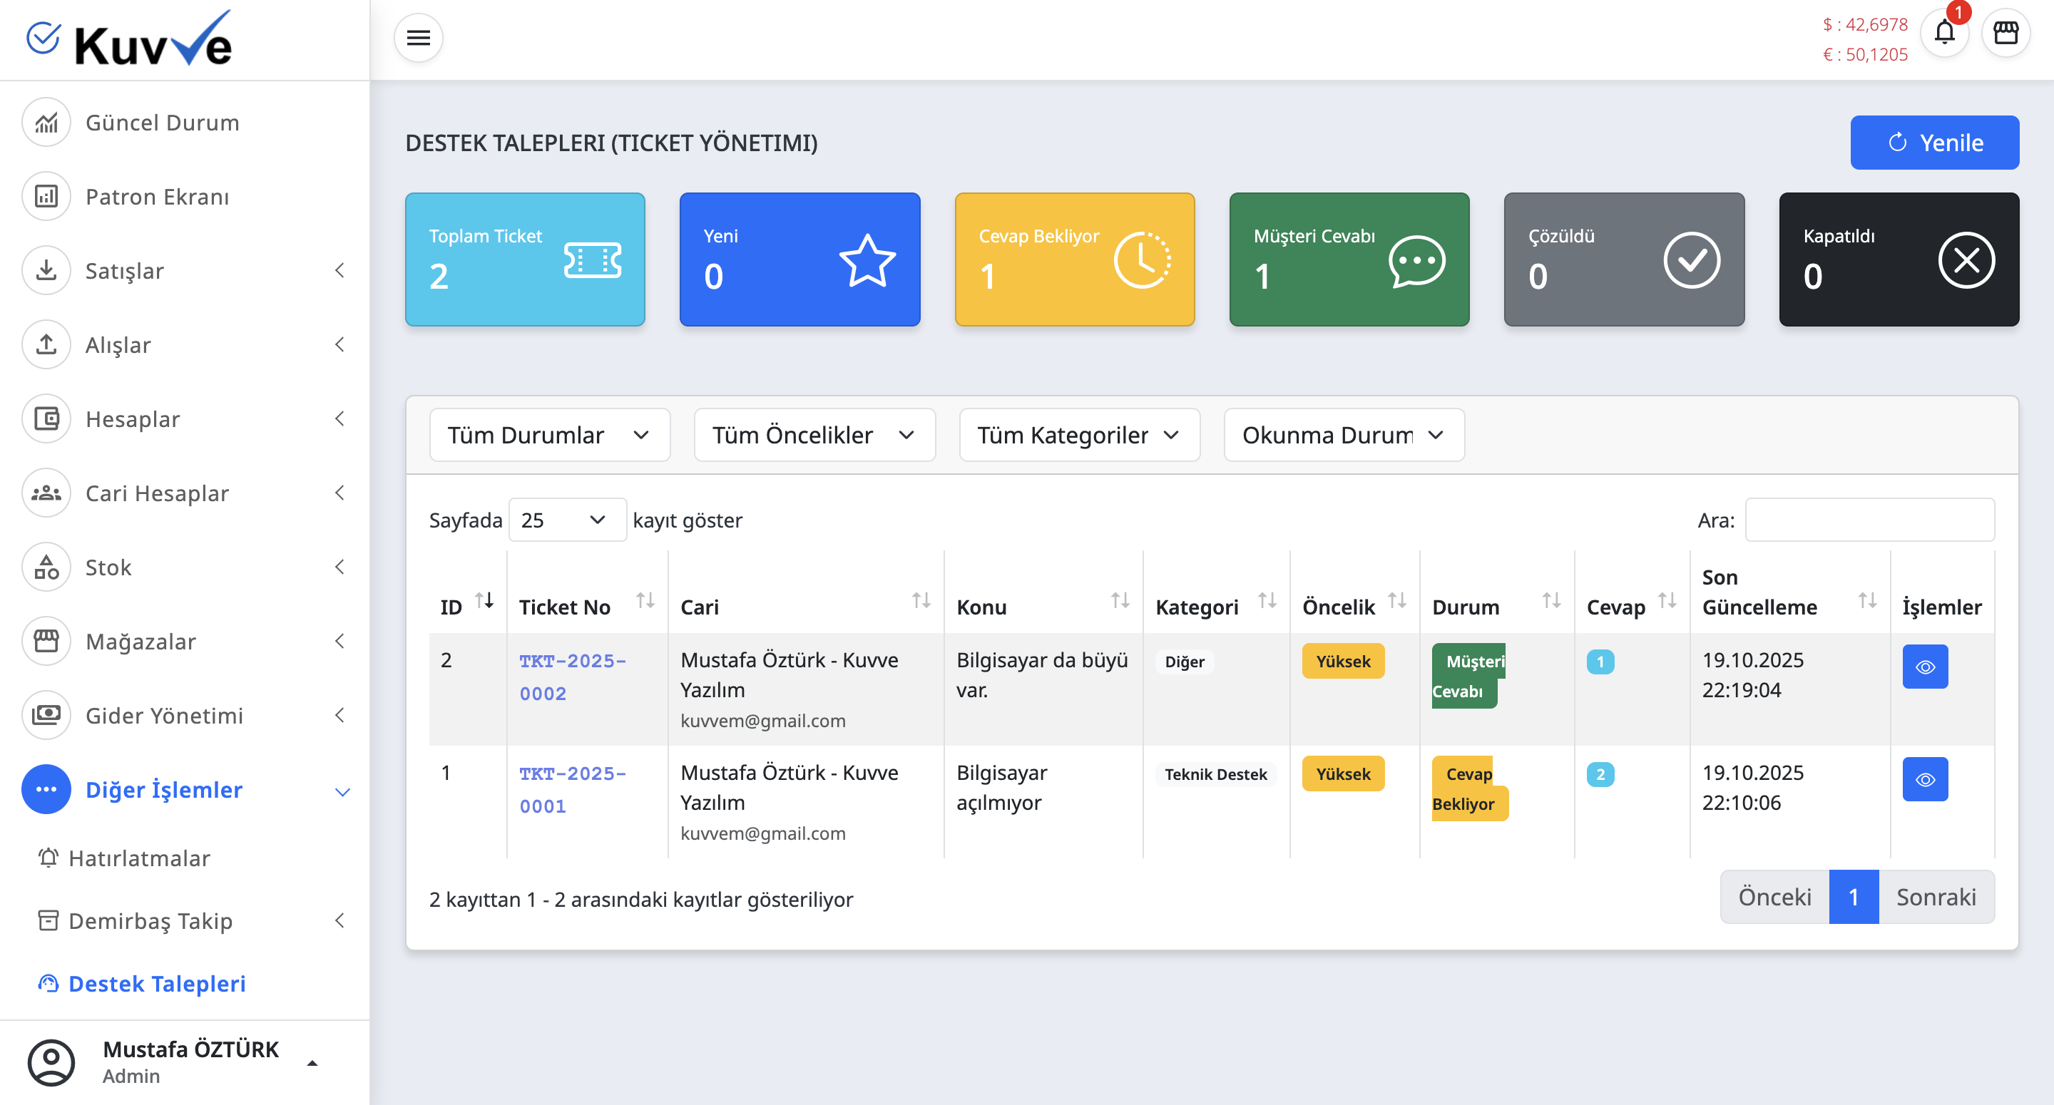This screenshot has width=2054, height=1105.
Task: Click the store icon in header
Action: point(2006,34)
